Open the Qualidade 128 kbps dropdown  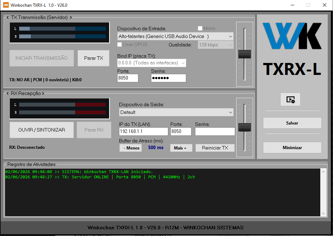pyautogui.click(x=215, y=45)
